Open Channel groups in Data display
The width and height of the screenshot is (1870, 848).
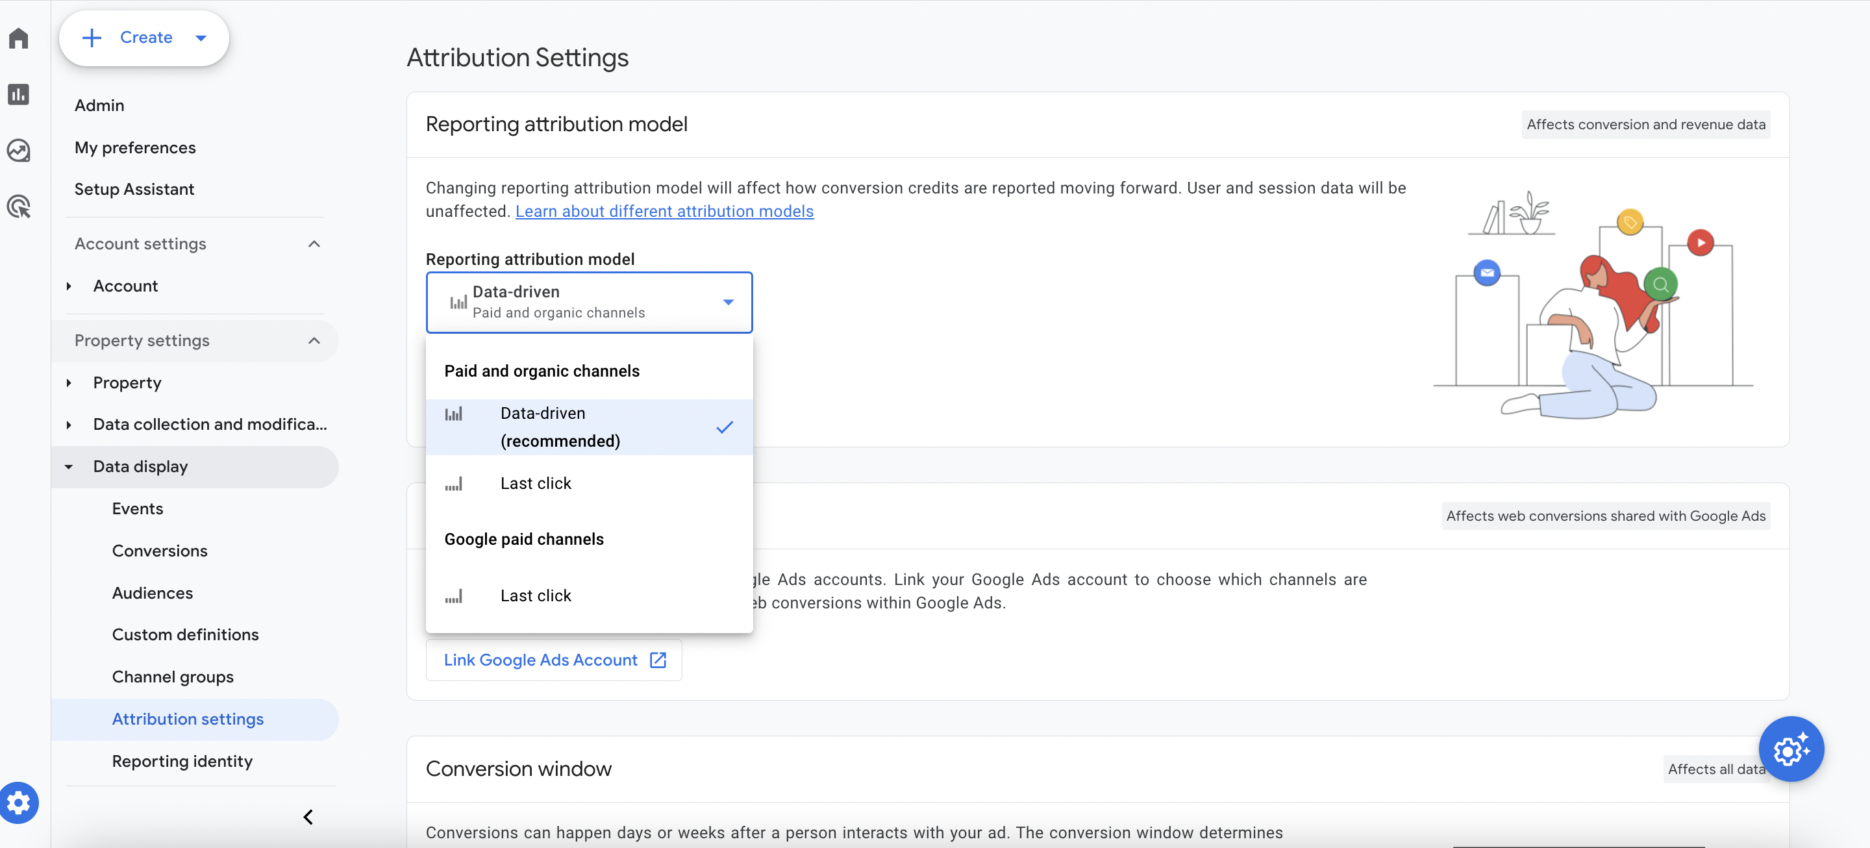173,677
